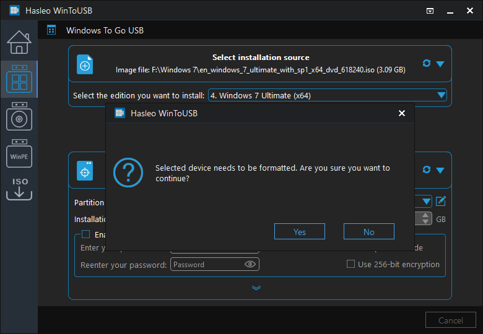This screenshot has width=483, height=334.
Task: Click the Hasleo WinToUSB app logo
Action: [x=14, y=11]
